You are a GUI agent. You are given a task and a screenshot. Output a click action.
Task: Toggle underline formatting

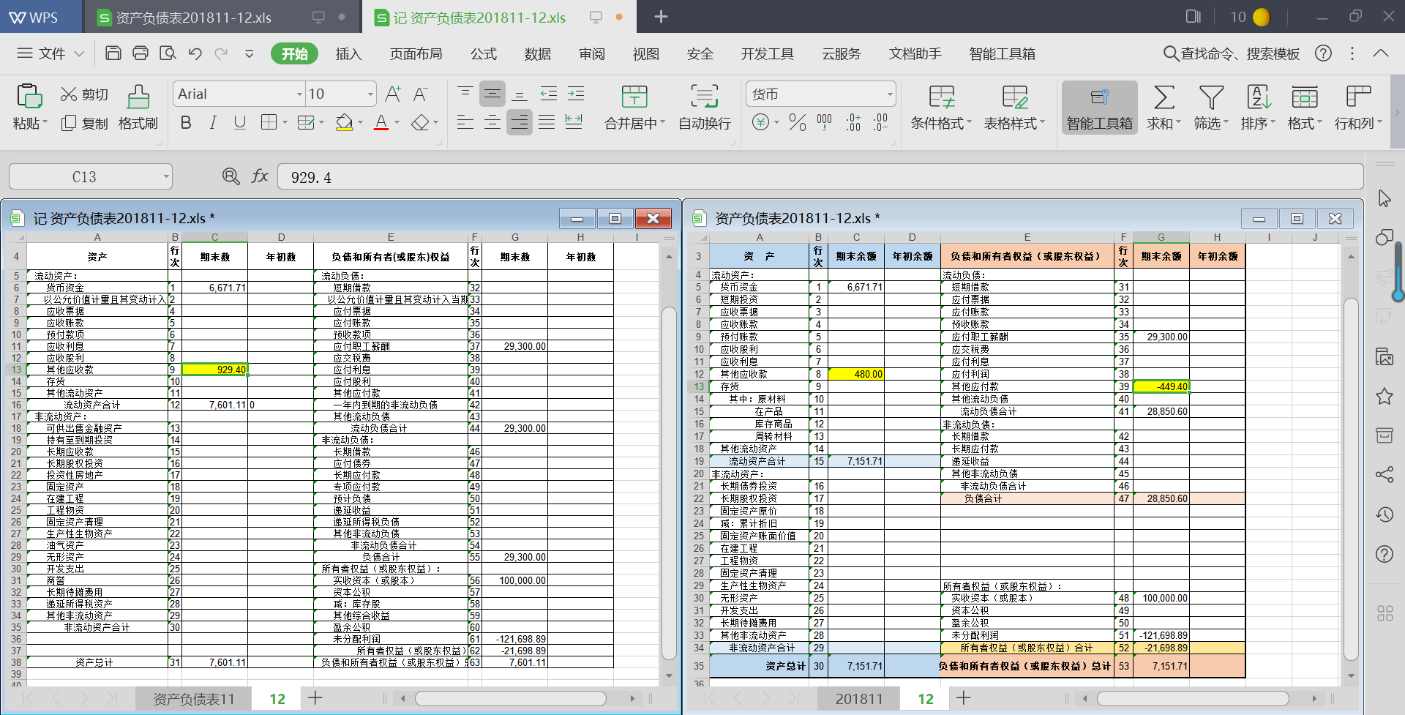pos(239,123)
